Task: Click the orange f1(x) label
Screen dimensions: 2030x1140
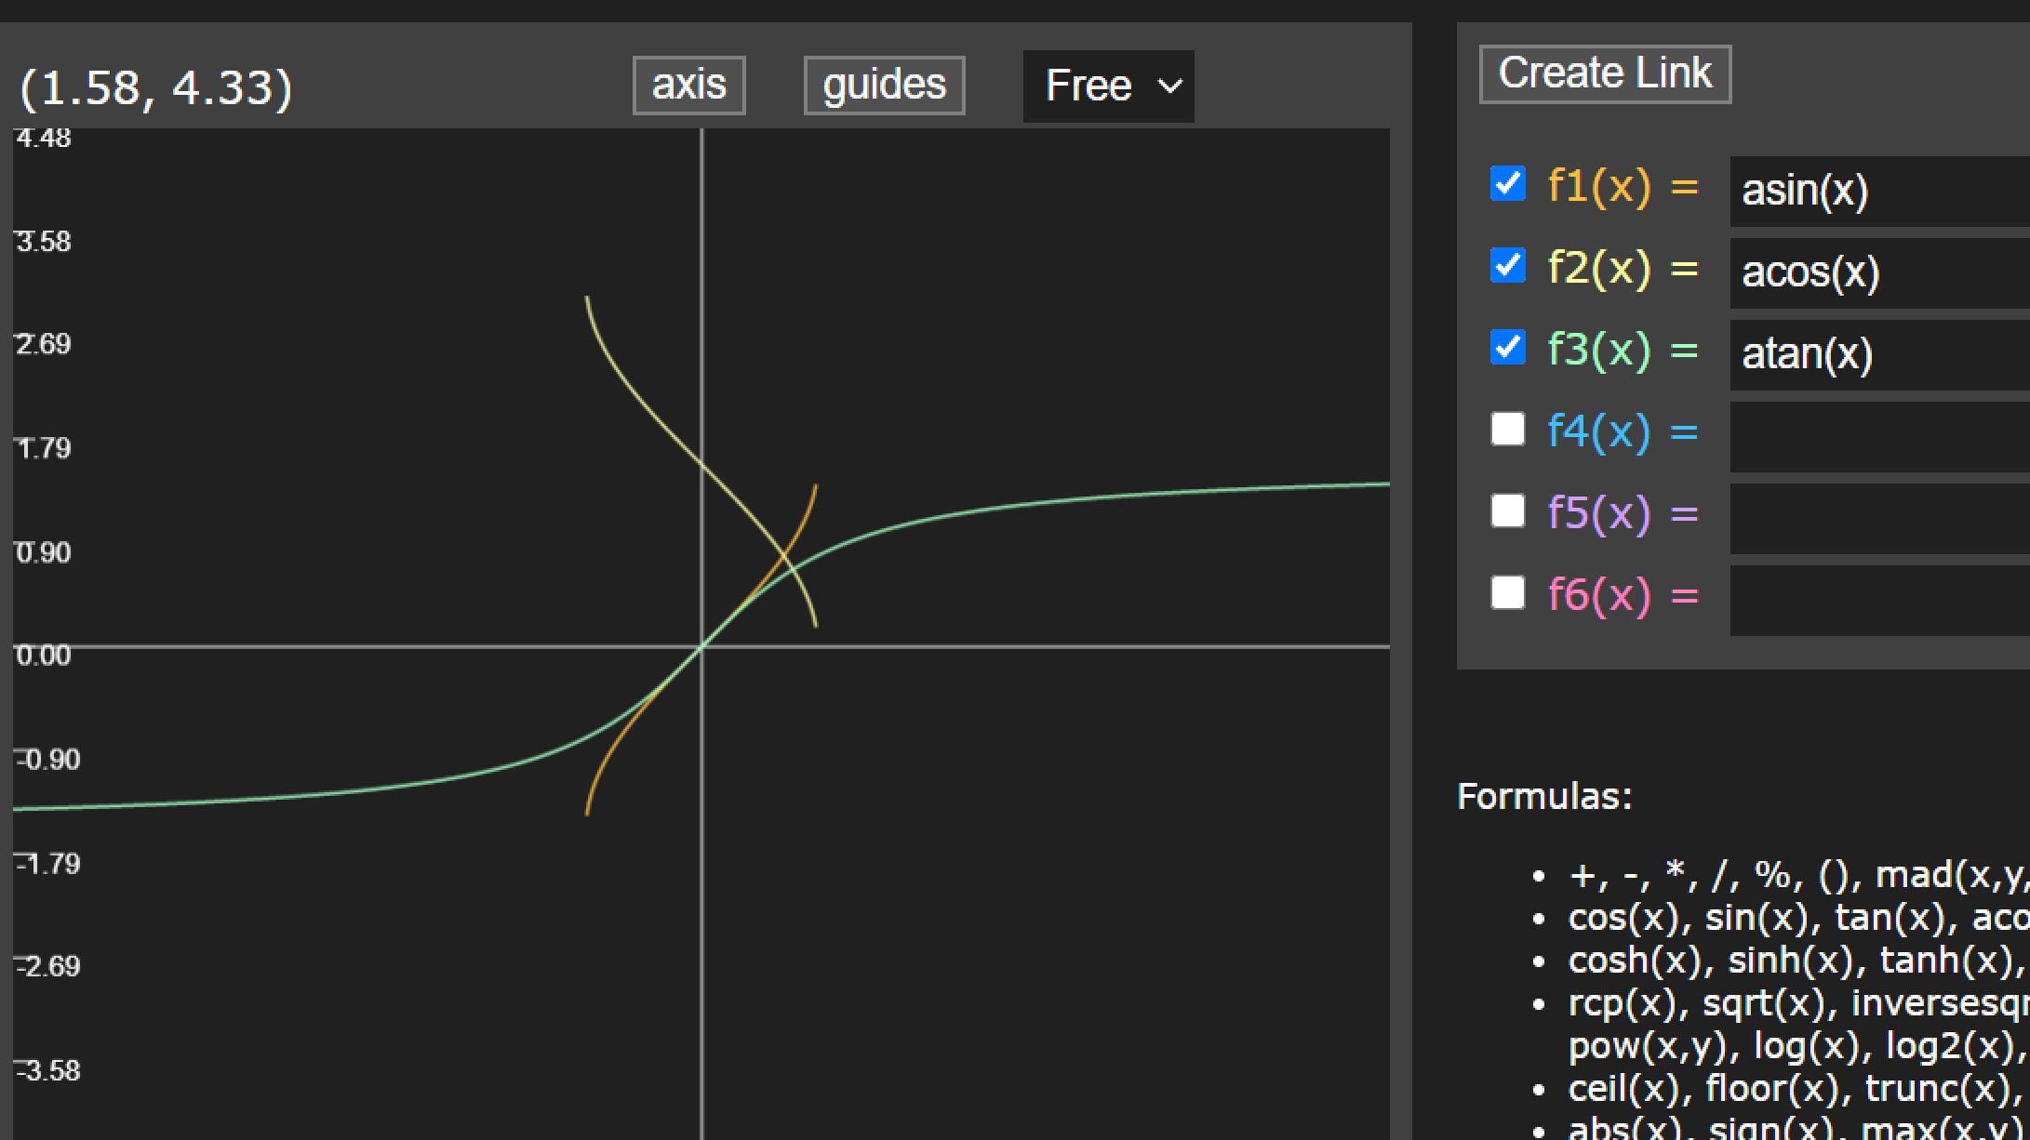Action: tap(1598, 185)
